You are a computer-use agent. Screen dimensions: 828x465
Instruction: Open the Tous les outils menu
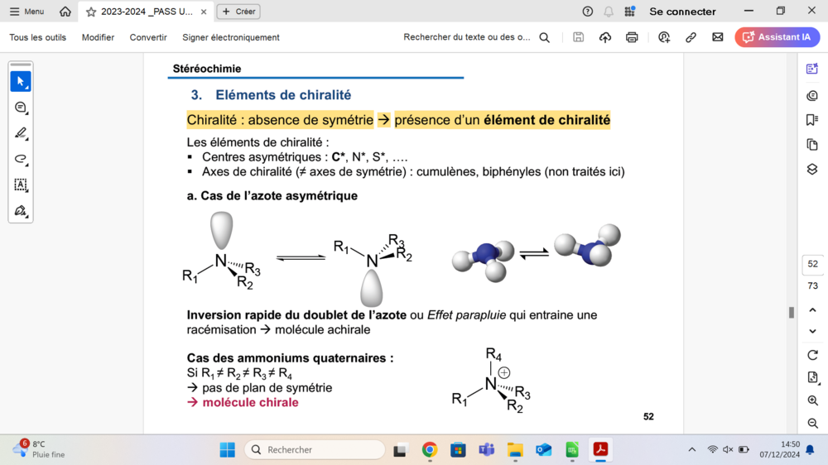pos(37,37)
